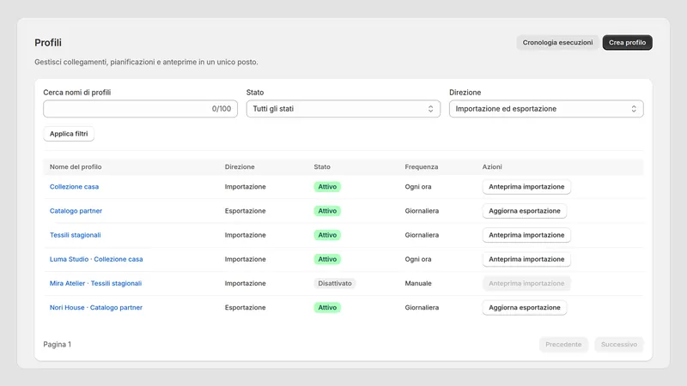Viewport: 687px width, 386px height.
Task: Click Manuale frequency in Mira Atelier row
Action: pyautogui.click(x=418, y=283)
